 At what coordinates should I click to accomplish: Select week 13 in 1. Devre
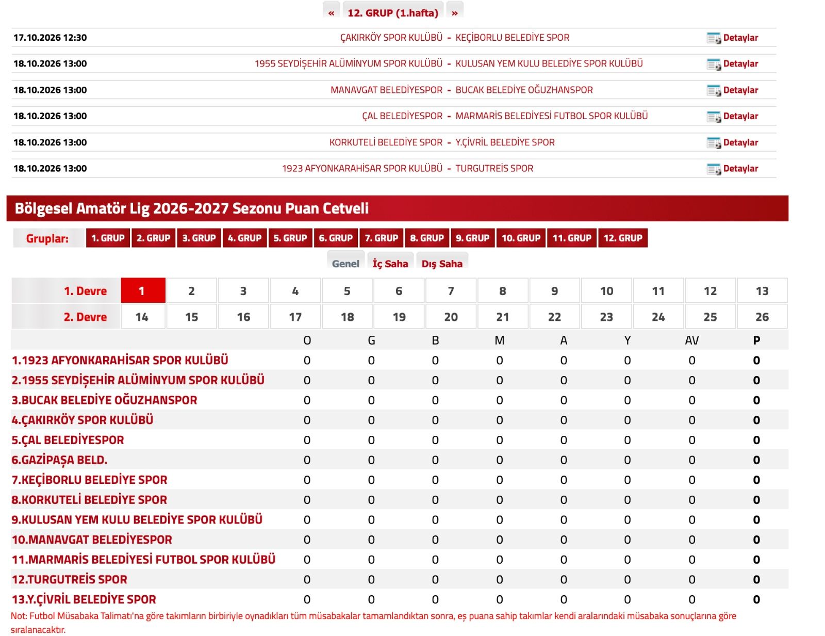coord(762,290)
